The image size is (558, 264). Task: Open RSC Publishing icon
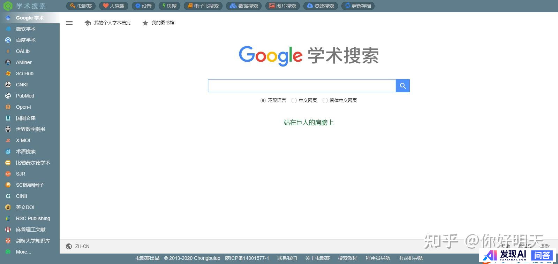pos(8,218)
